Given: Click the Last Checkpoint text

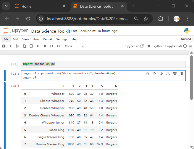Looking at the screenshot, I should pyautogui.click(x=94, y=31).
